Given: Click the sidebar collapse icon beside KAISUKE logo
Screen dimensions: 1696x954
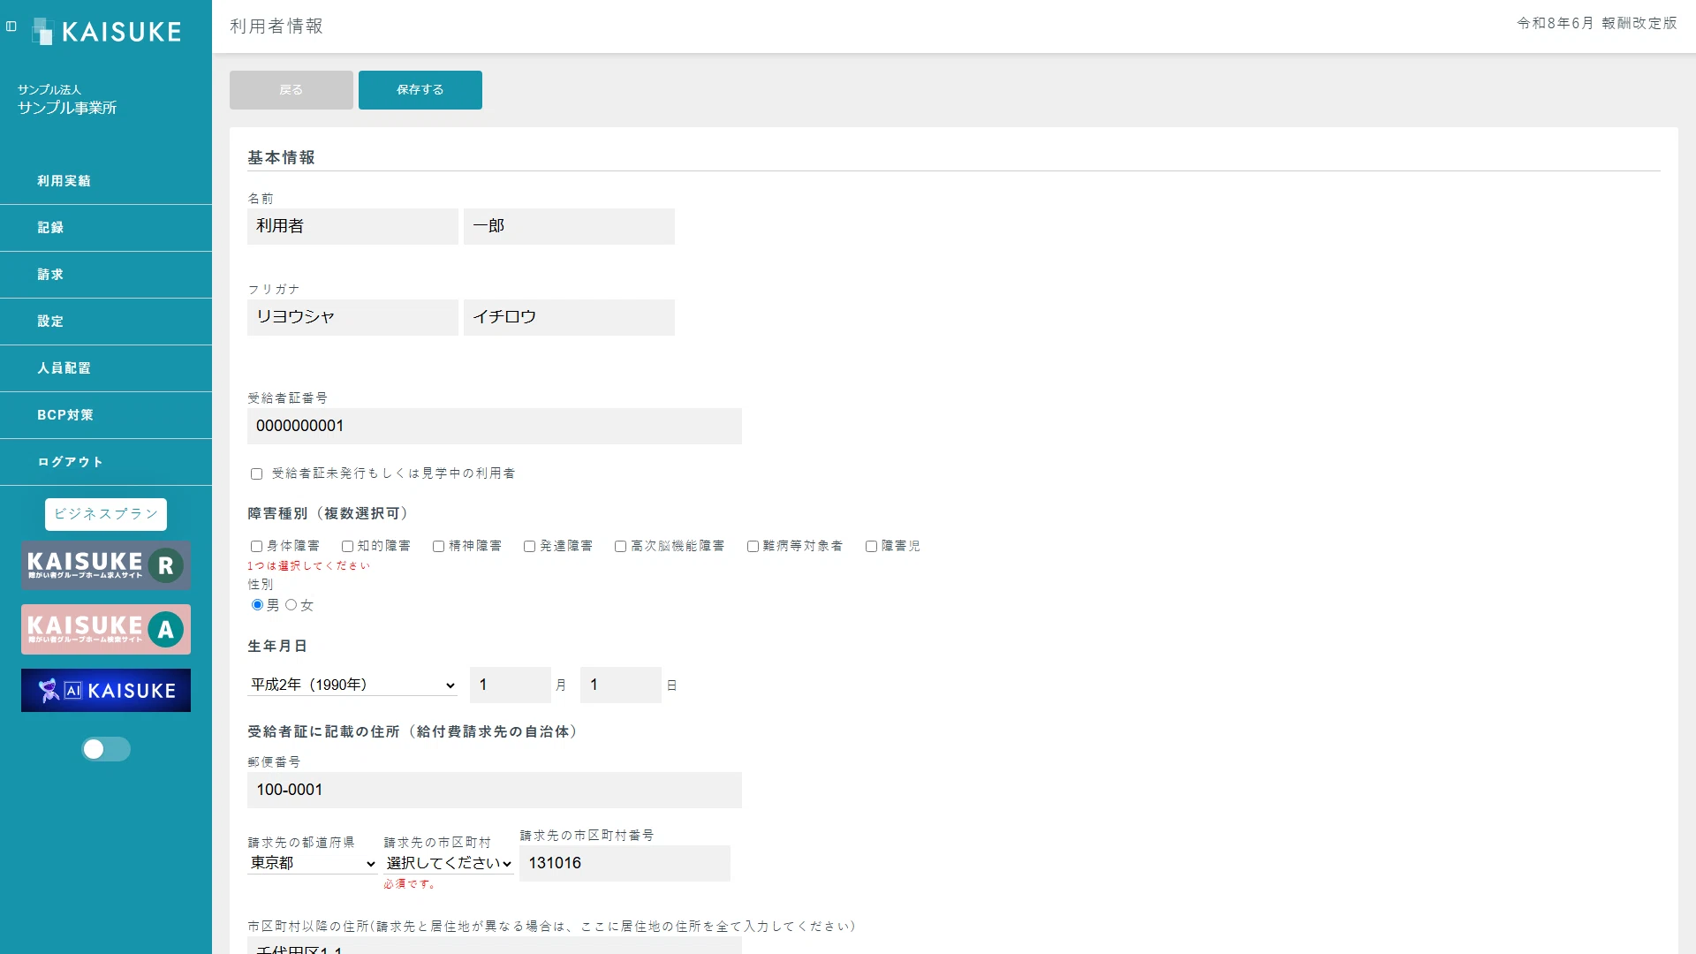Looking at the screenshot, I should coord(11,26).
